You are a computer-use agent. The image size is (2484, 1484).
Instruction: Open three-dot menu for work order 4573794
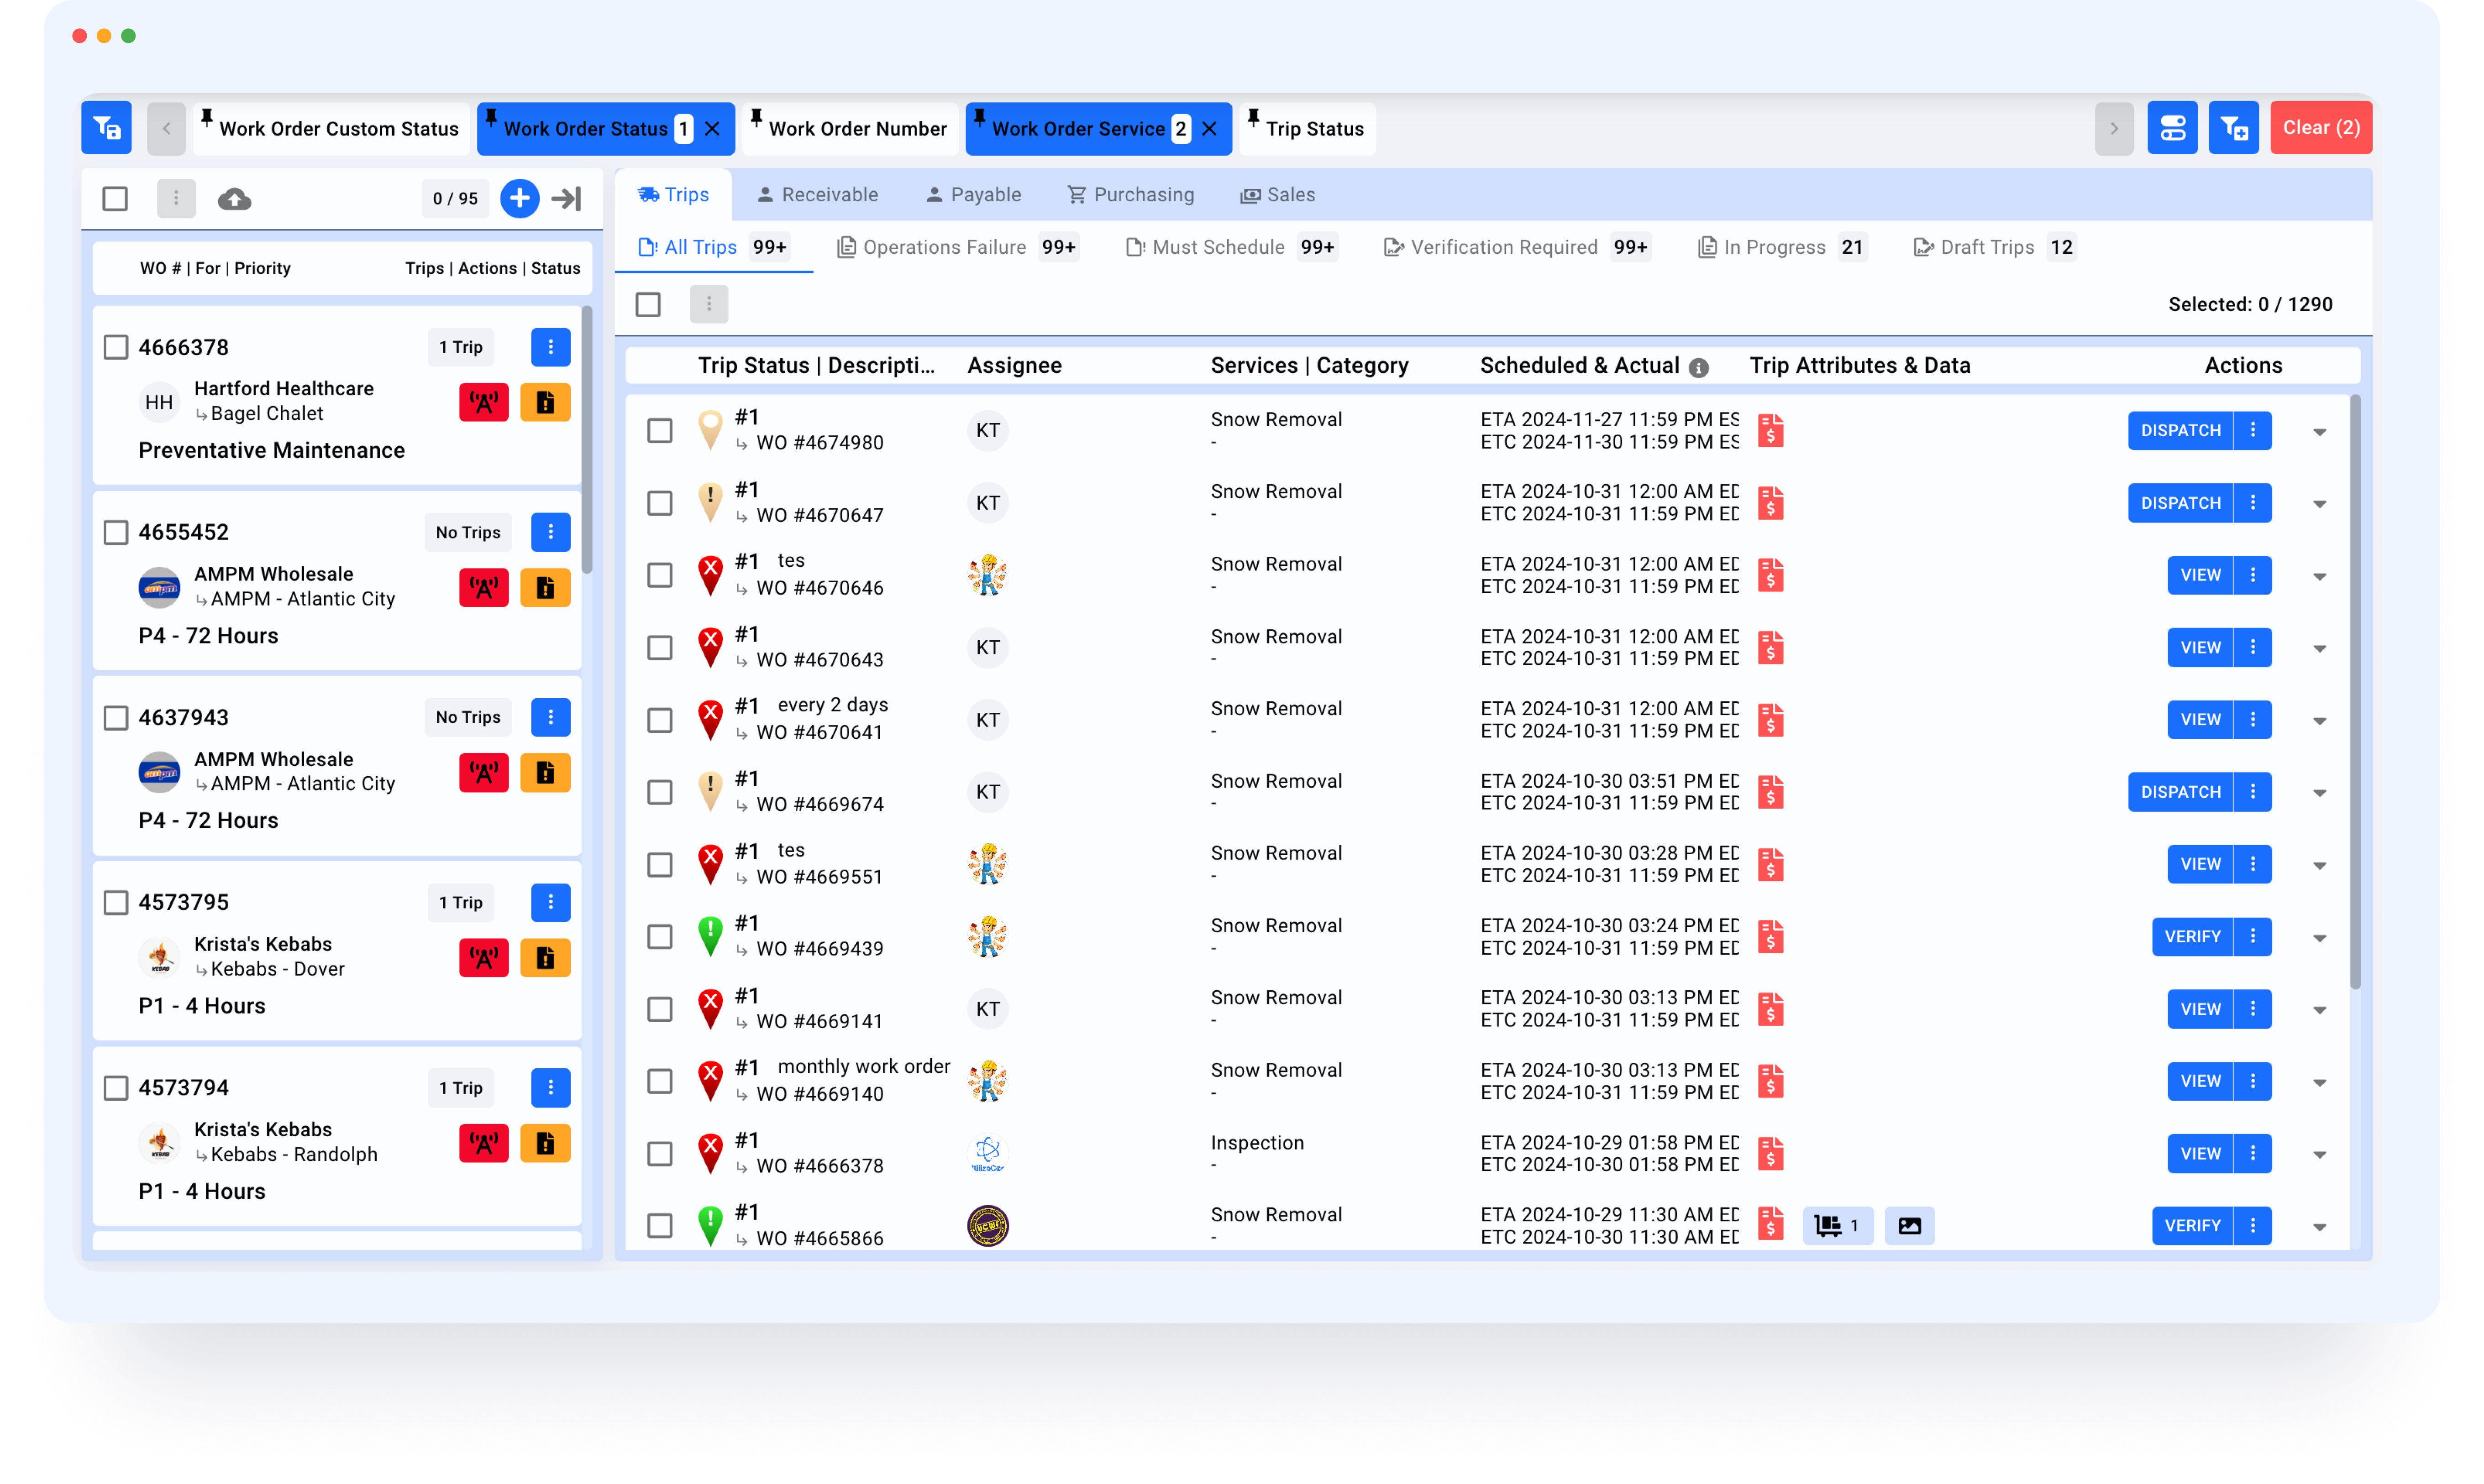click(550, 1087)
